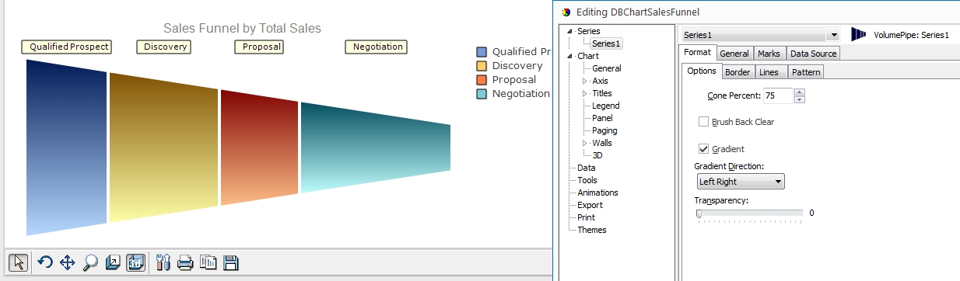Click the VolumePipe series icon
The image size is (960, 281).
point(859,35)
